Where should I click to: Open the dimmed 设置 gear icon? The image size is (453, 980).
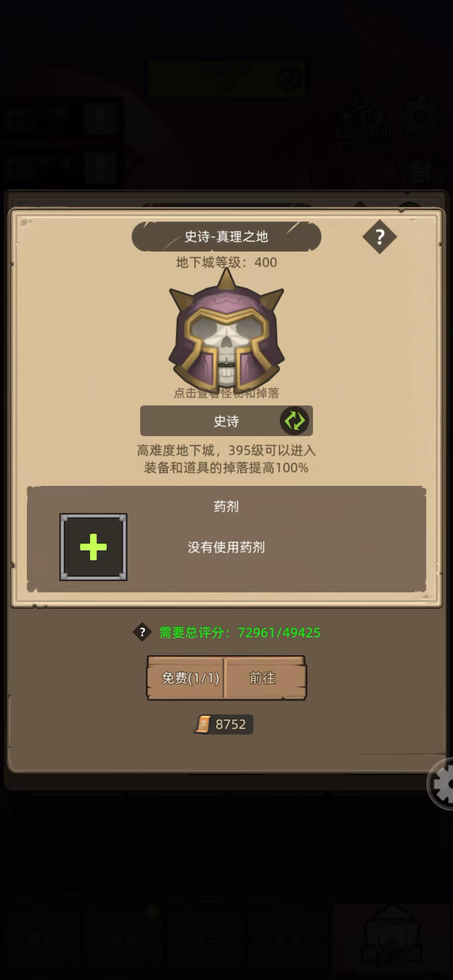pos(421,120)
